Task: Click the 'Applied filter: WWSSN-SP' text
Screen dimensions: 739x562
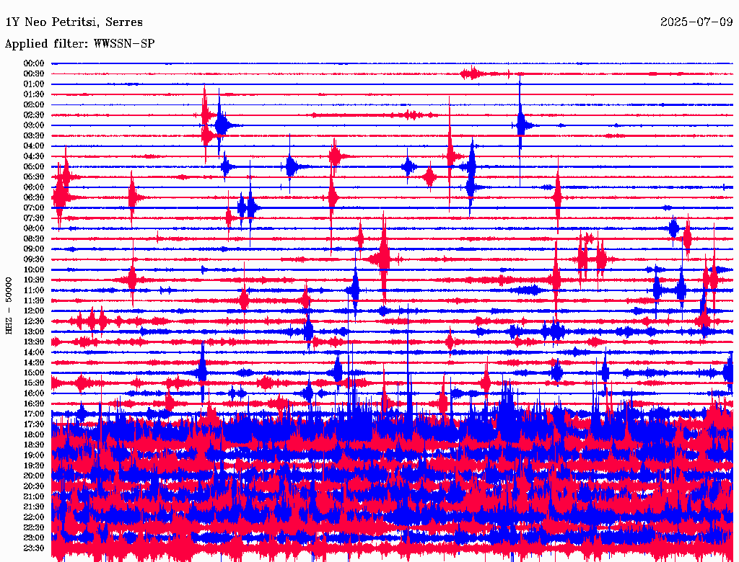Action: (79, 44)
